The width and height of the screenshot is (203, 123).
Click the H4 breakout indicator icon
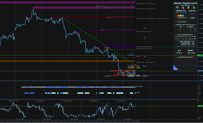tap(188, 39)
